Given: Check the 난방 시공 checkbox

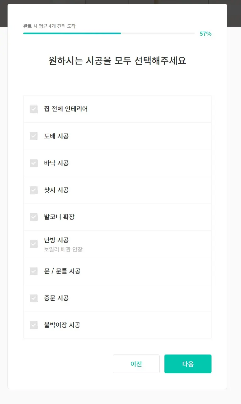Looking at the screenshot, I should pos(34,244).
